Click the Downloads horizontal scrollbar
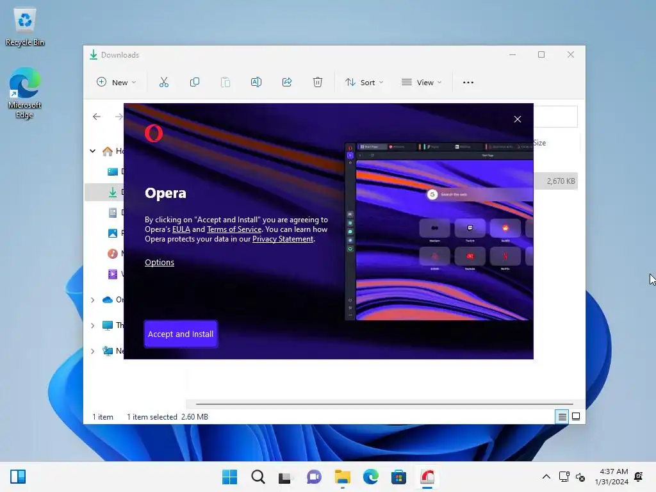Screen dimensions: 656x492 [x=384, y=404]
